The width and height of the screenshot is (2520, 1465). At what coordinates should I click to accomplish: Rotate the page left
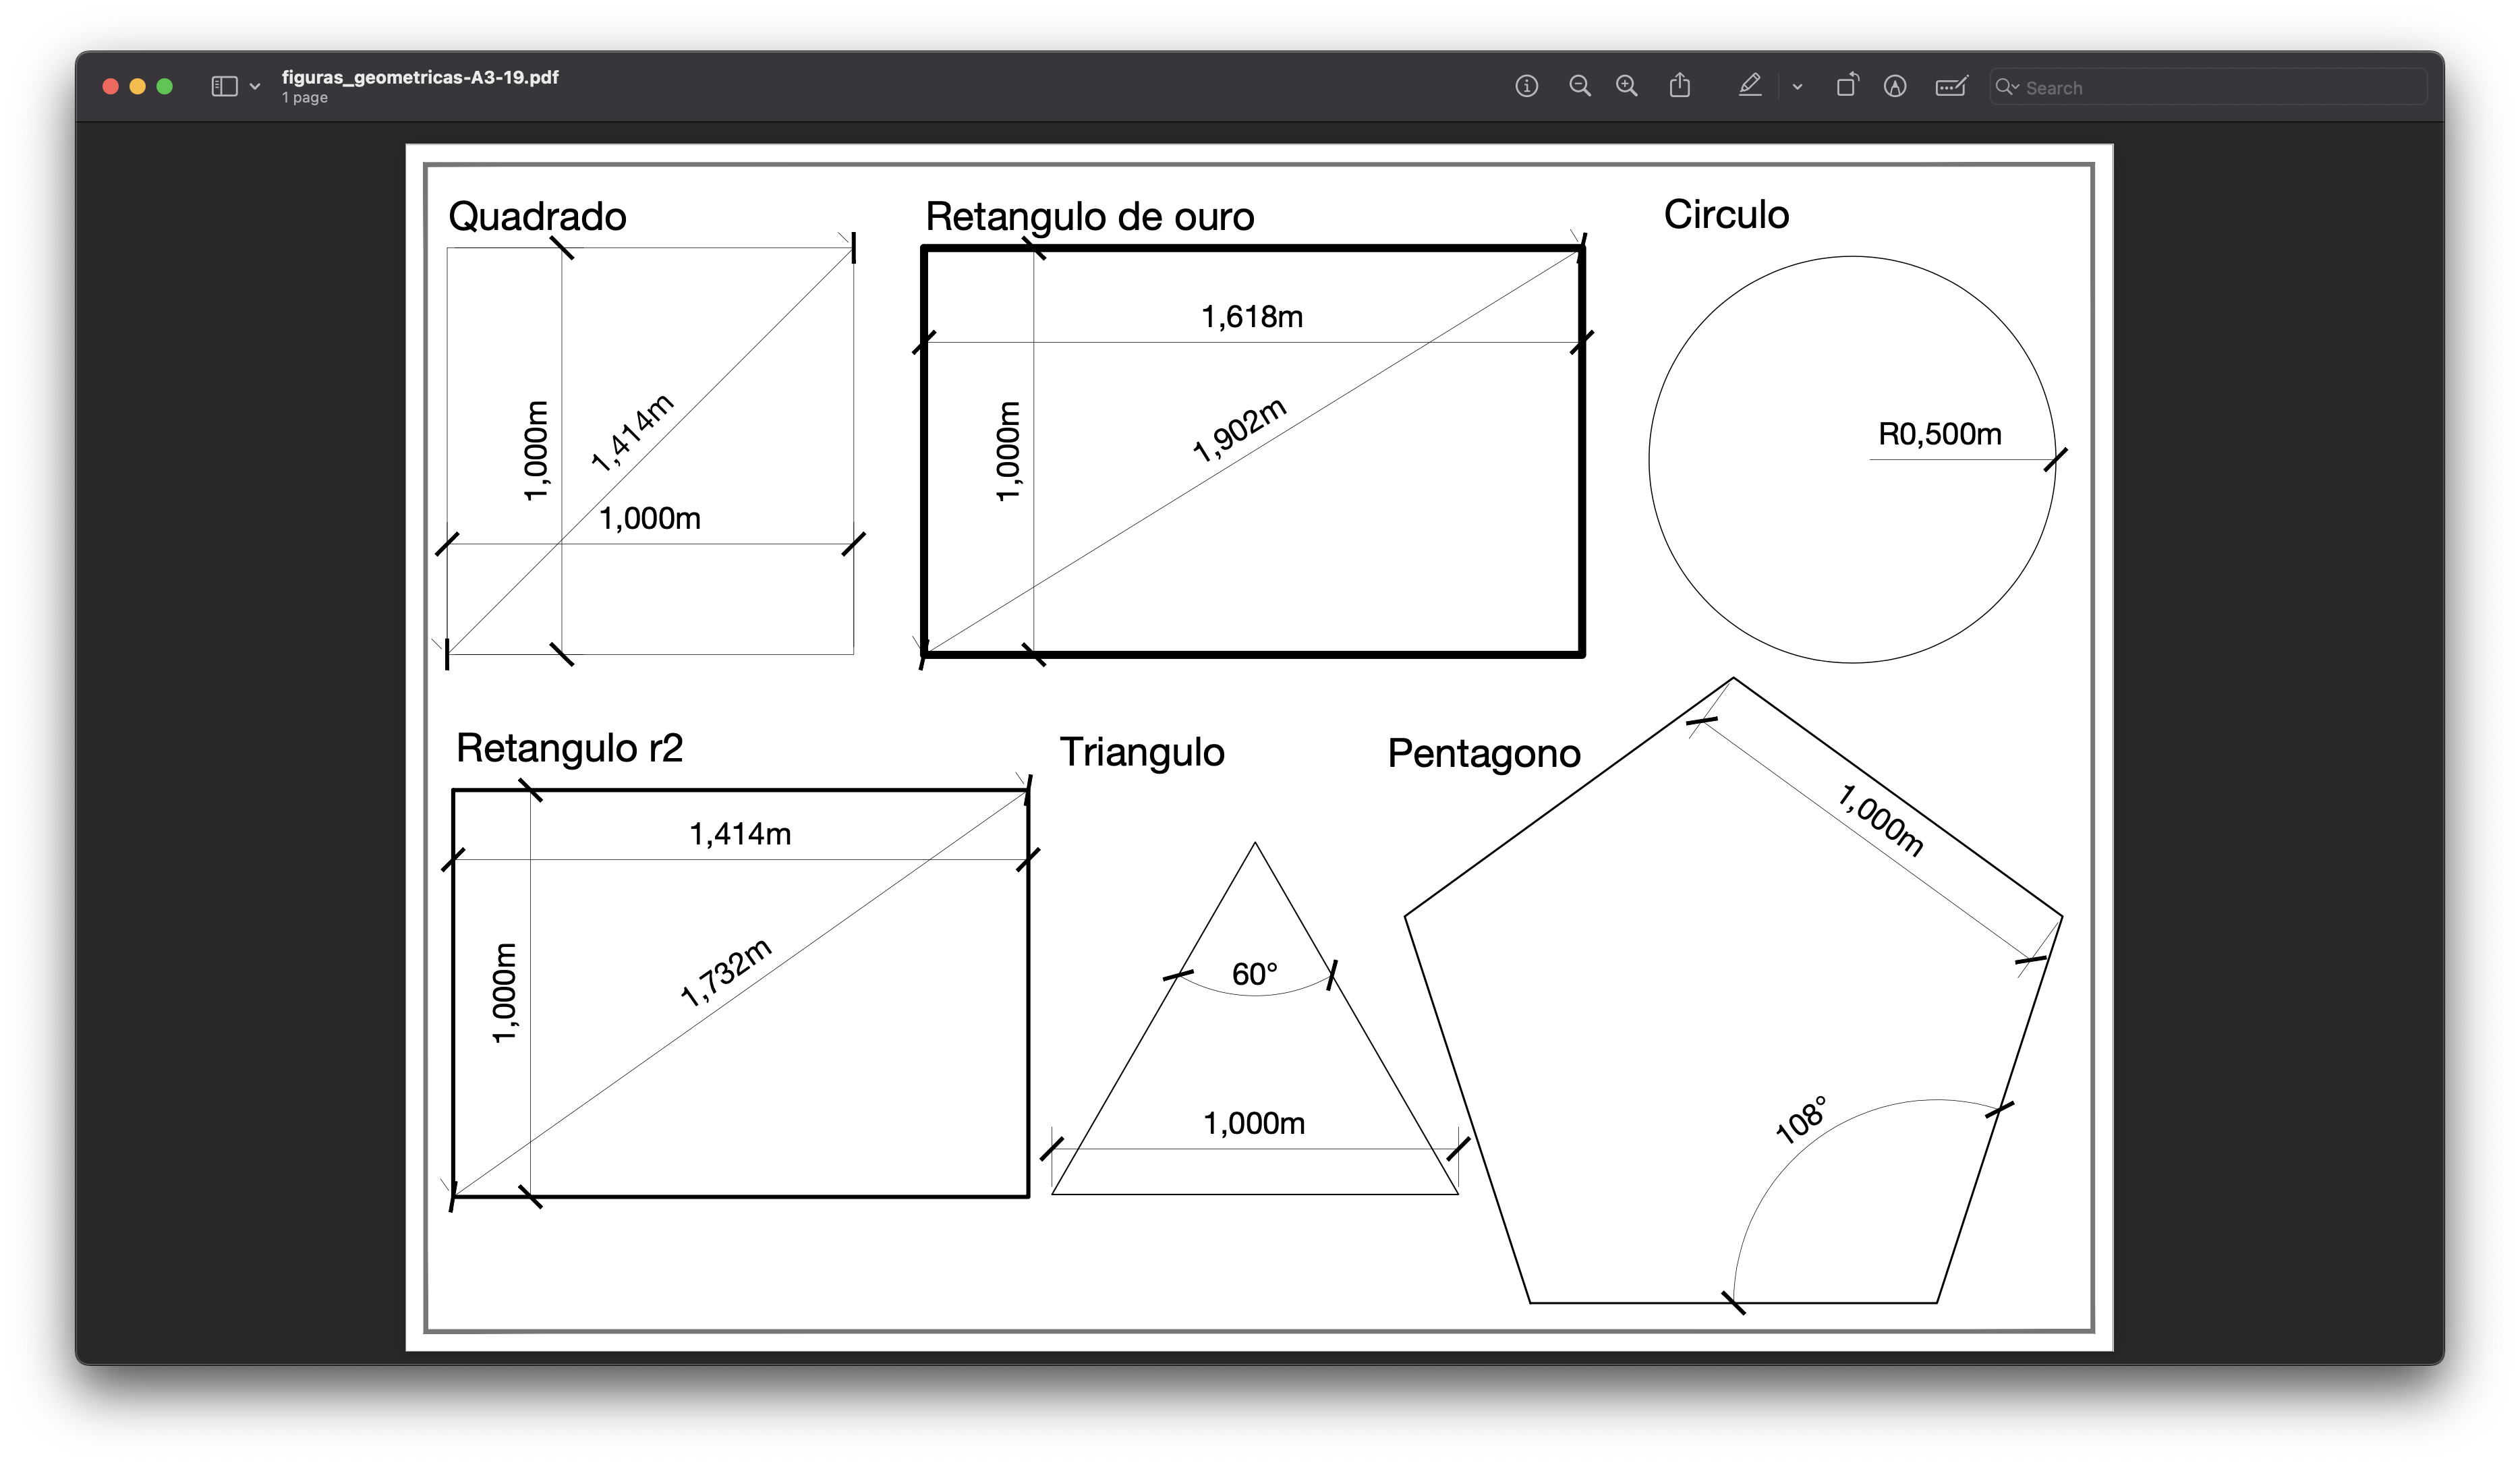click(x=1846, y=86)
